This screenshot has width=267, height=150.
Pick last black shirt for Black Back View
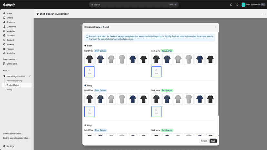point(210,59)
